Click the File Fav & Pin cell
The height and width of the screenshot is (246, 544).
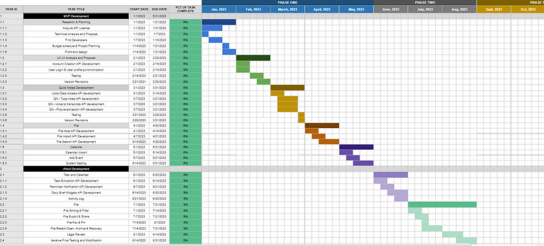(x=76, y=222)
